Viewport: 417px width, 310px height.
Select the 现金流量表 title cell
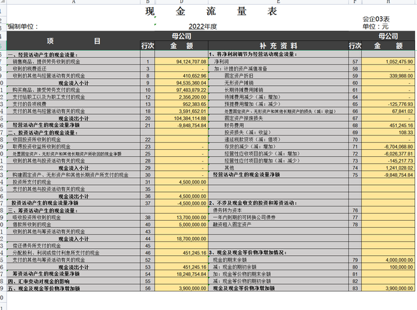[211, 12]
